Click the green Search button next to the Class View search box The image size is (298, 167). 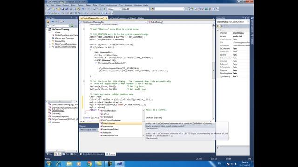(72, 26)
